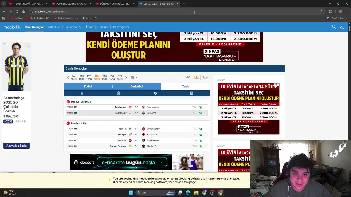The width and height of the screenshot is (351, 197).
Task: Select the C icon filter
Action: [192, 93]
